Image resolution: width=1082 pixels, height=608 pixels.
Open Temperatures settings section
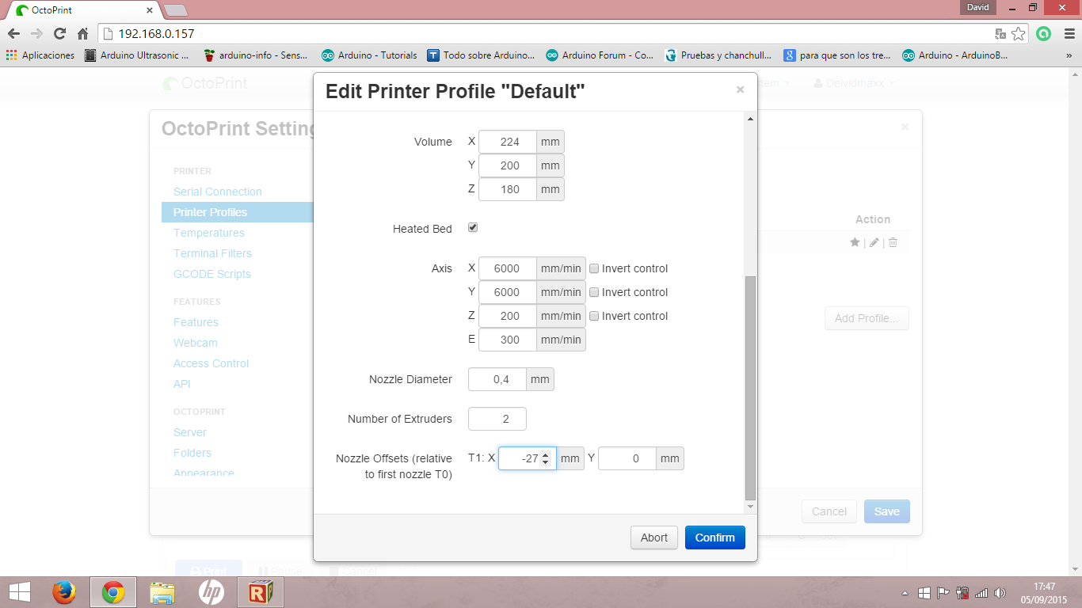(208, 233)
